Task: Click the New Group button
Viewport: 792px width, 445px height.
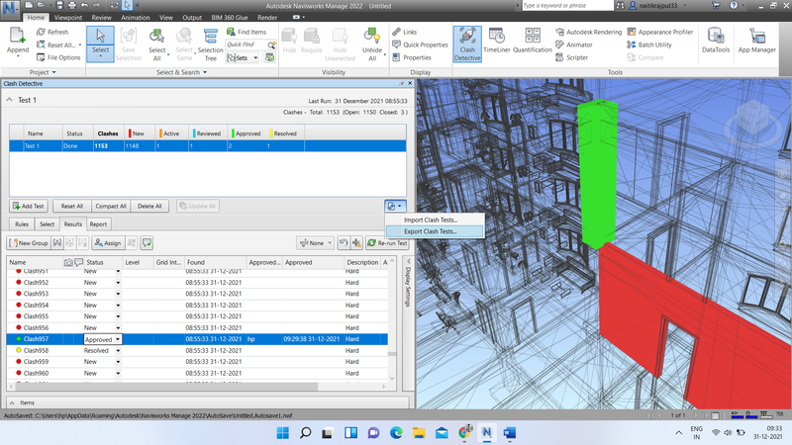Action: [29, 243]
